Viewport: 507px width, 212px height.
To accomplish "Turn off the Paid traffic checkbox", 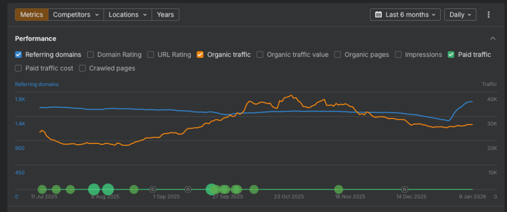I will point(451,55).
